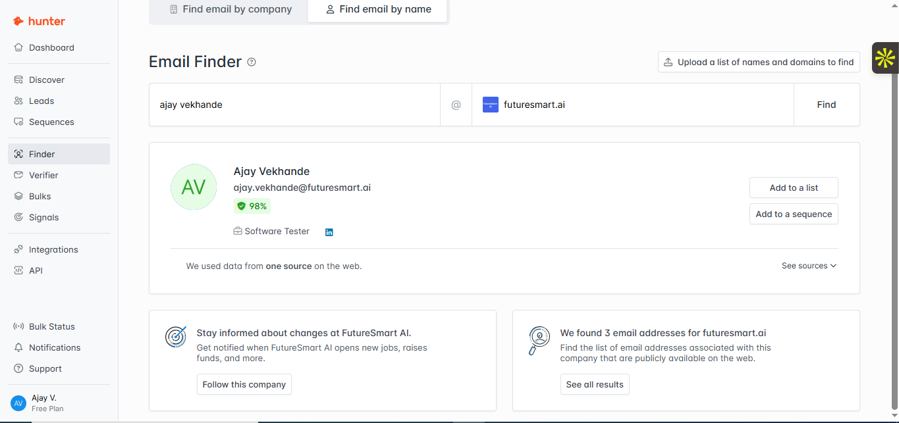Click the futuresmart.ai company logo icon
The height and width of the screenshot is (423, 899).
tap(491, 105)
